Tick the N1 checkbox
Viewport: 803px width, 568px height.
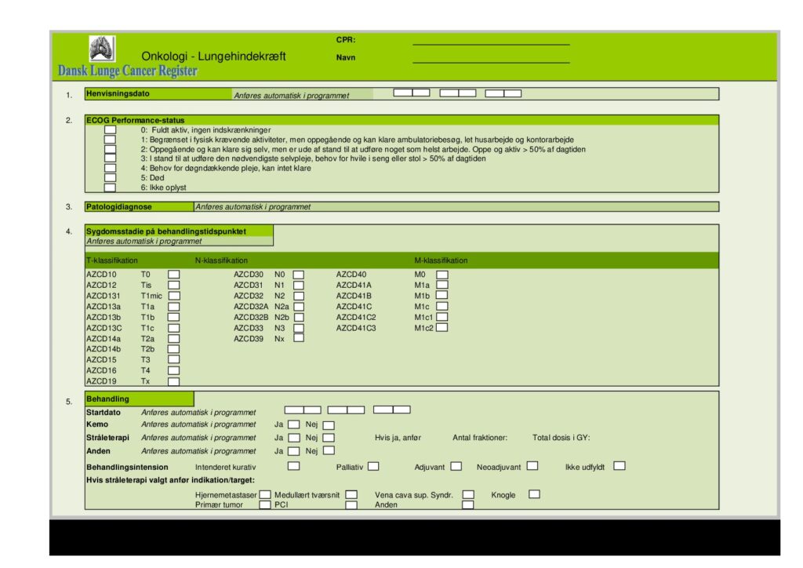pyautogui.click(x=299, y=286)
